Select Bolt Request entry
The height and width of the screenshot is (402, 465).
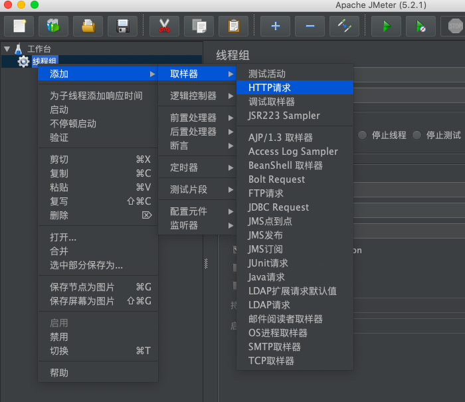pyautogui.click(x=295, y=179)
